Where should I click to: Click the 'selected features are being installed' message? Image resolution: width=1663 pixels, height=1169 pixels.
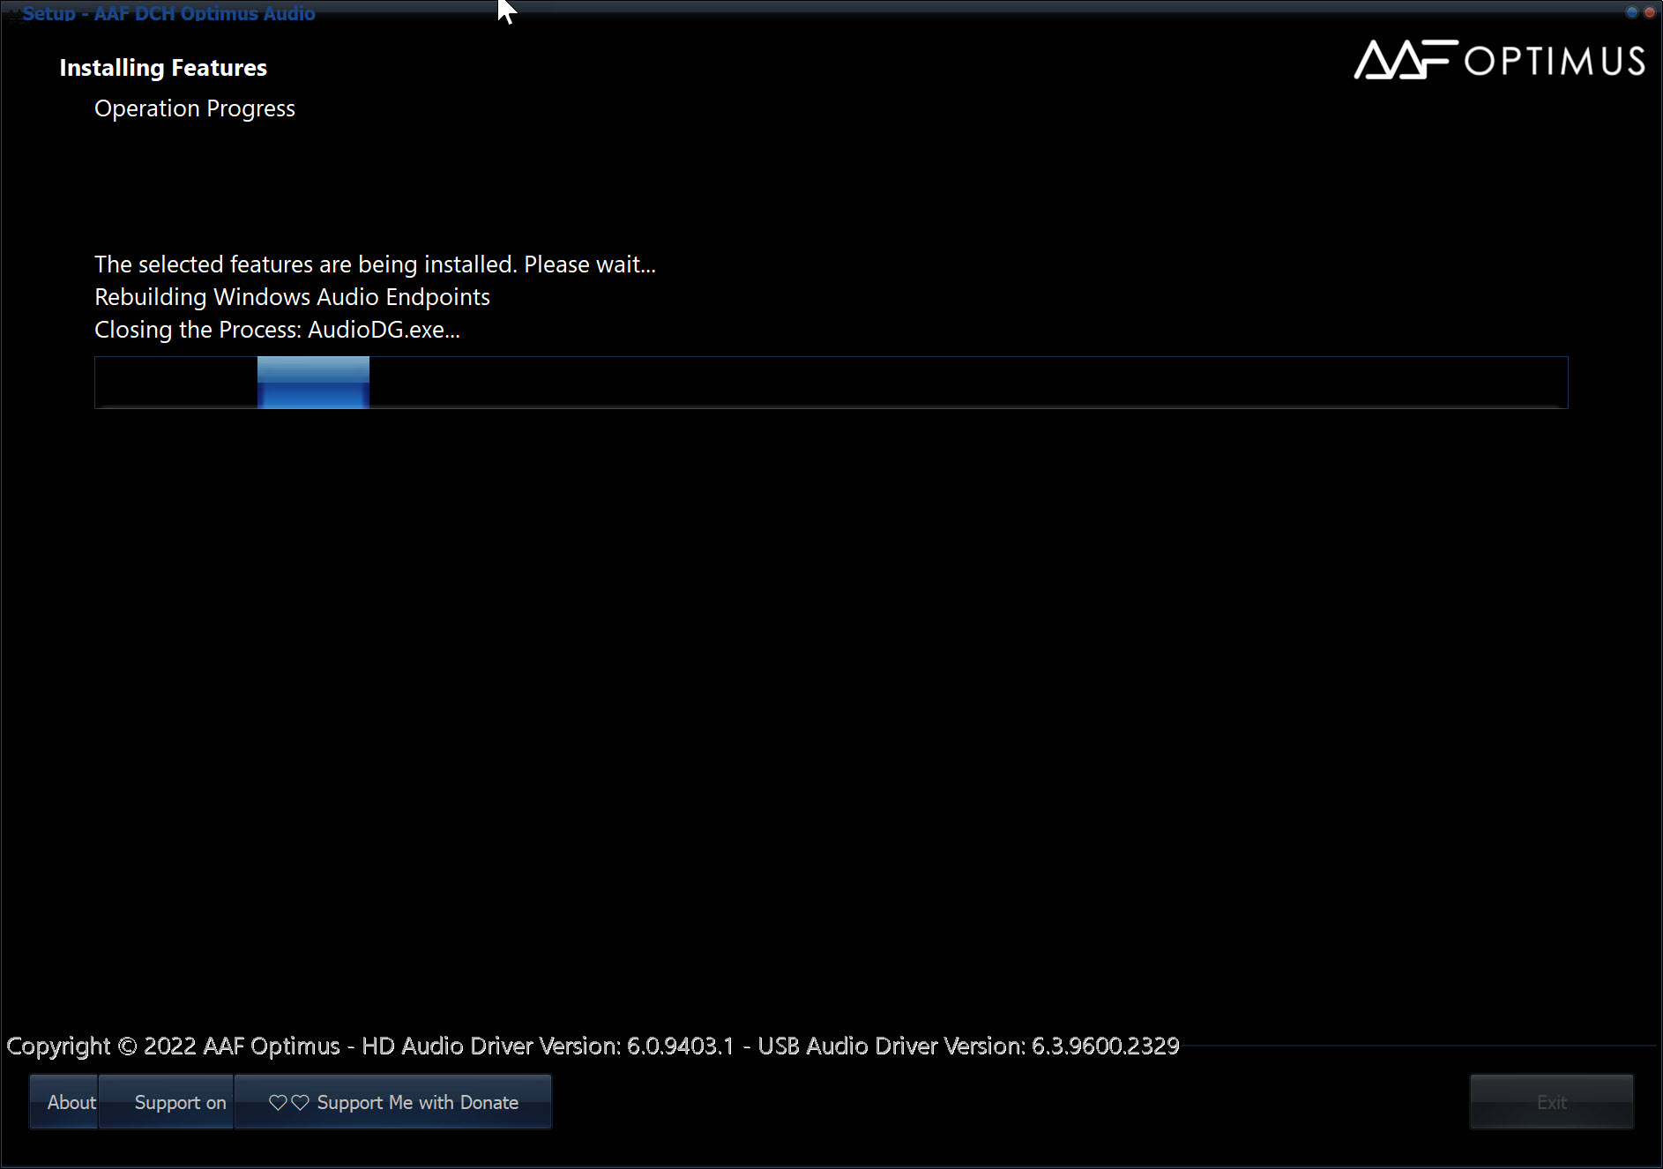pos(375,264)
